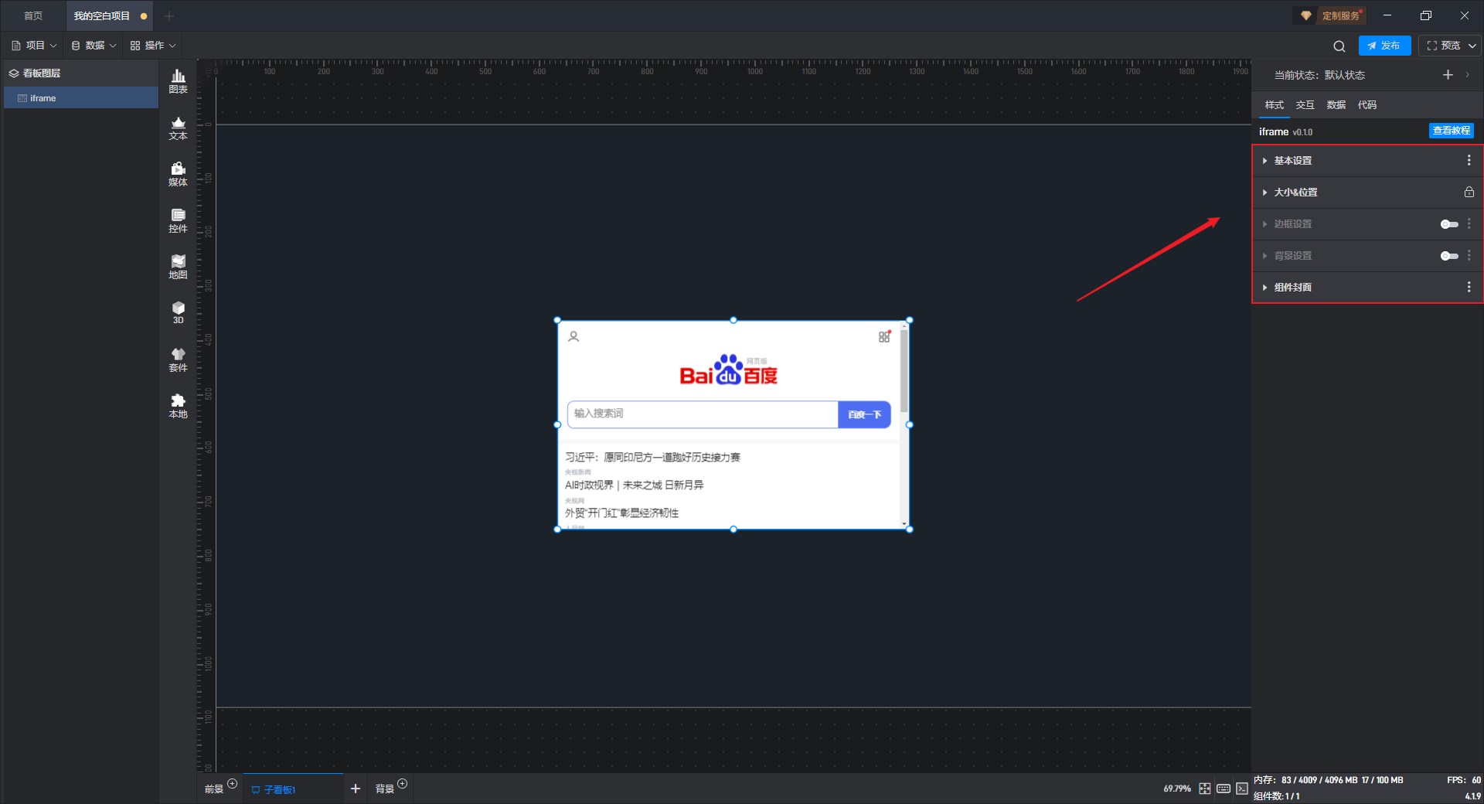Viewport: 1484px width, 804px height.
Task: Click the keyboard shortcuts icon in status bar
Action: (1224, 789)
